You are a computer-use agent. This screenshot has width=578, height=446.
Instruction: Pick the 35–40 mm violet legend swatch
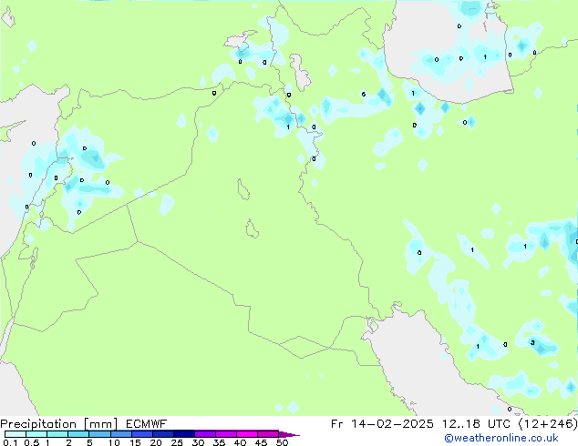point(226,434)
